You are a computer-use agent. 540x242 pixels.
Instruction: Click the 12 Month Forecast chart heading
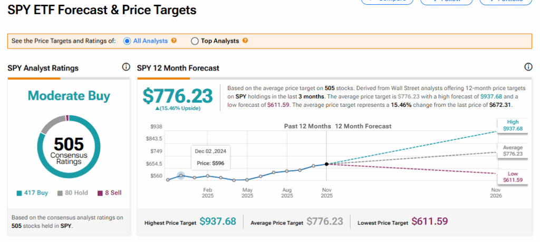(362, 126)
